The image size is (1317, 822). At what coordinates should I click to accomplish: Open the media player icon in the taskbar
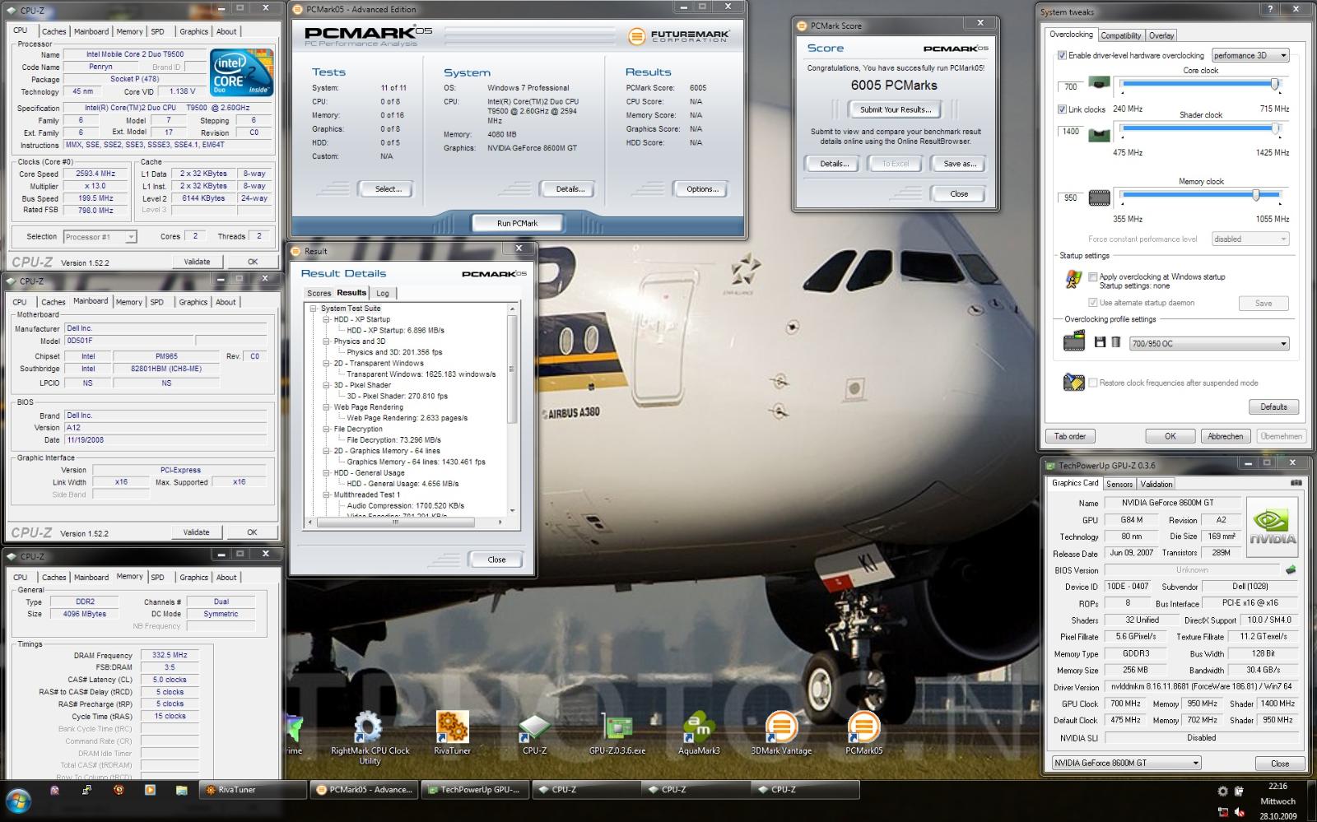150,790
